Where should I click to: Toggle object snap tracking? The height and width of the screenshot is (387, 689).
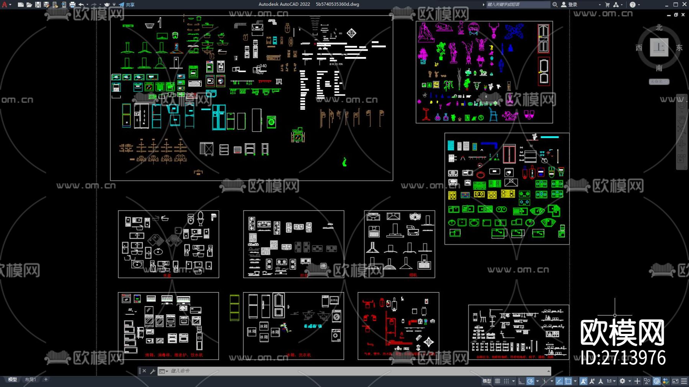pos(559,381)
